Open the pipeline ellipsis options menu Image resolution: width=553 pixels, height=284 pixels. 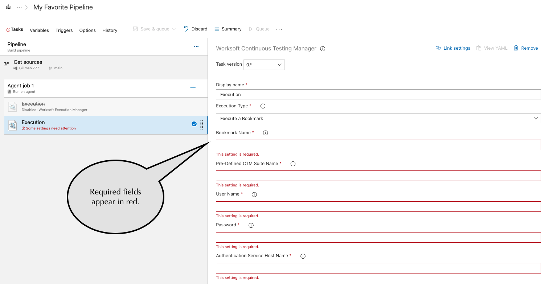[196, 46]
